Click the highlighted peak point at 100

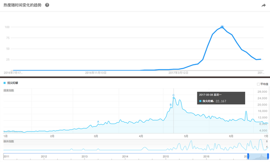tap(222, 27)
